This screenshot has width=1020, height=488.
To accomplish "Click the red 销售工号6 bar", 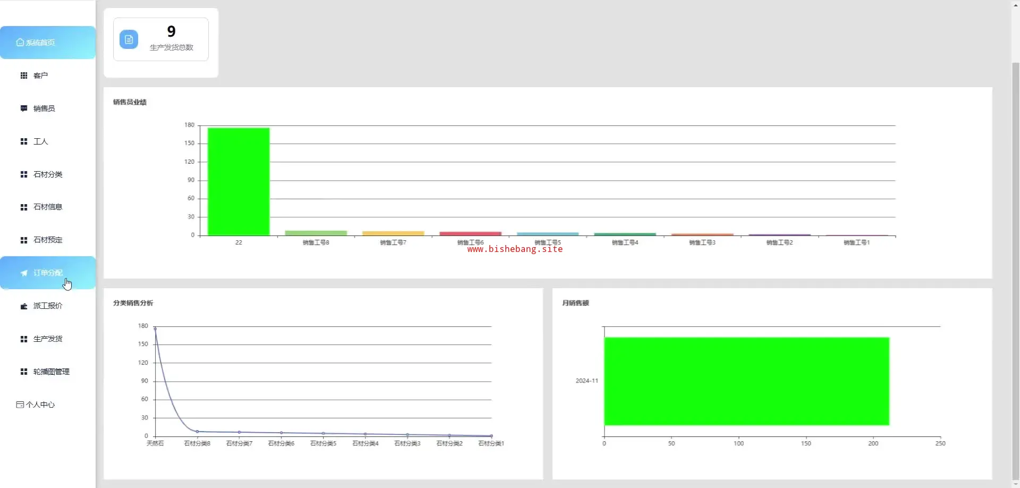I will tap(470, 233).
